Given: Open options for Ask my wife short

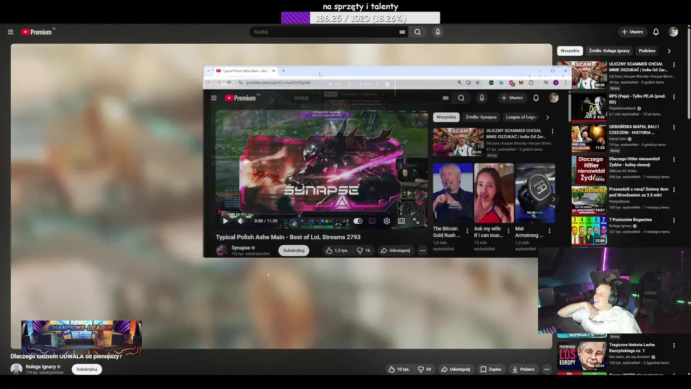Looking at the screenshot, I should 508,231.
